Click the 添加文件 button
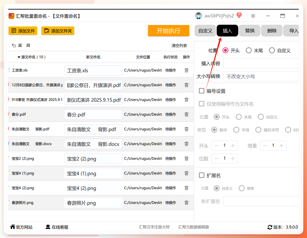The image size is (307, 238). 23,31
